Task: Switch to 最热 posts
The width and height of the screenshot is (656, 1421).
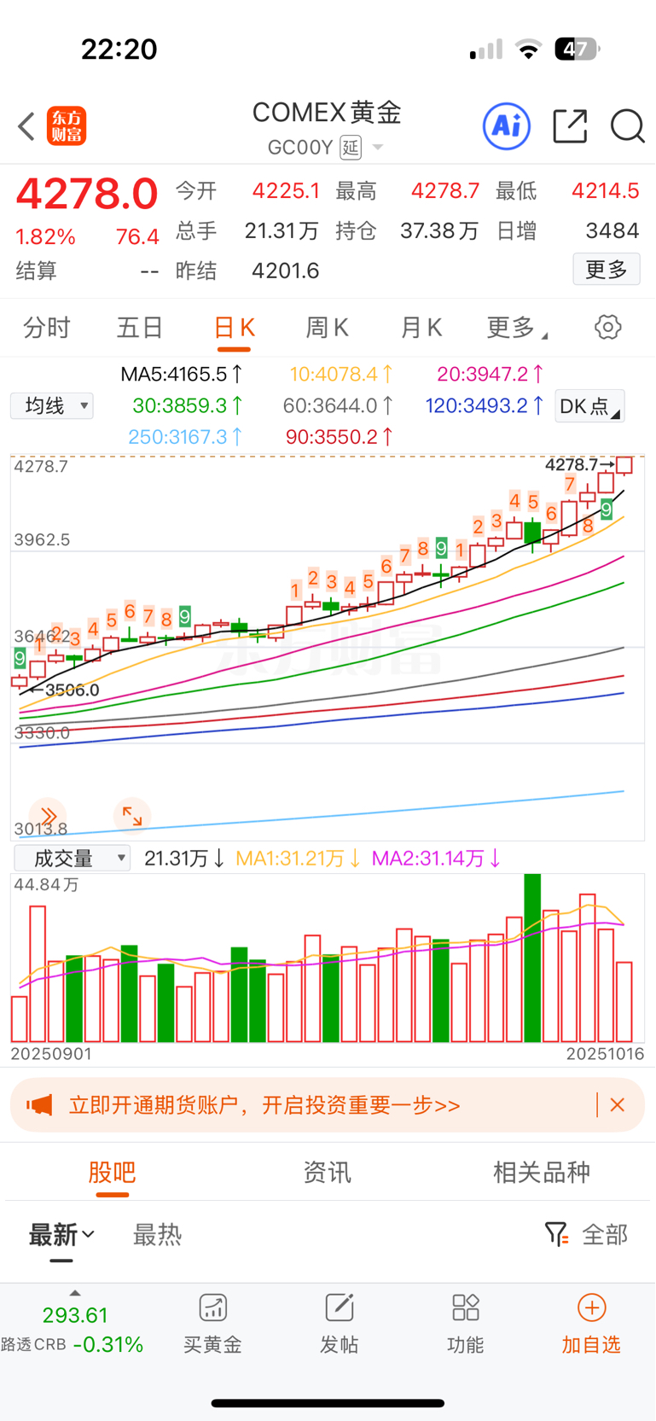Action: point(157,1235)
